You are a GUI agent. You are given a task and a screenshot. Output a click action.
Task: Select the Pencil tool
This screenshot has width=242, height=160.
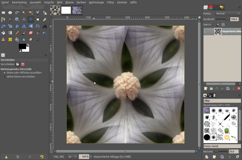click(17, 33)
